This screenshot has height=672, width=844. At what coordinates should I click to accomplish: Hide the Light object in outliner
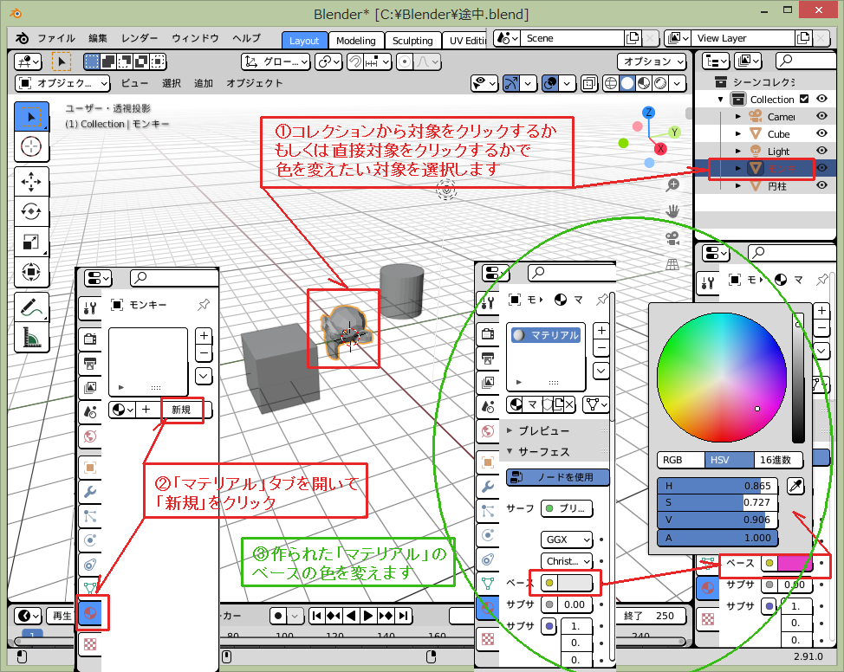pyautogui.click(x=822, y=151)
